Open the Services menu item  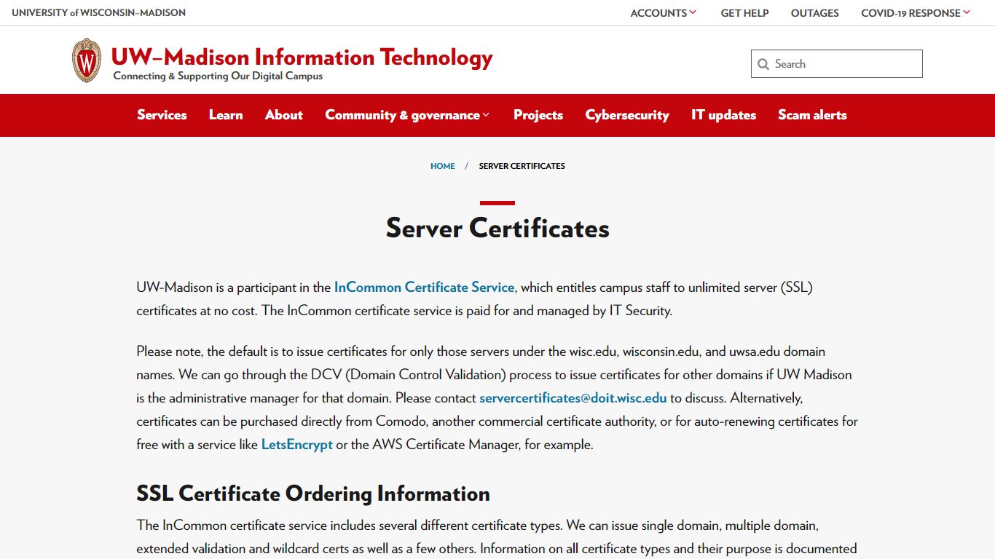(x=162, y=115)
